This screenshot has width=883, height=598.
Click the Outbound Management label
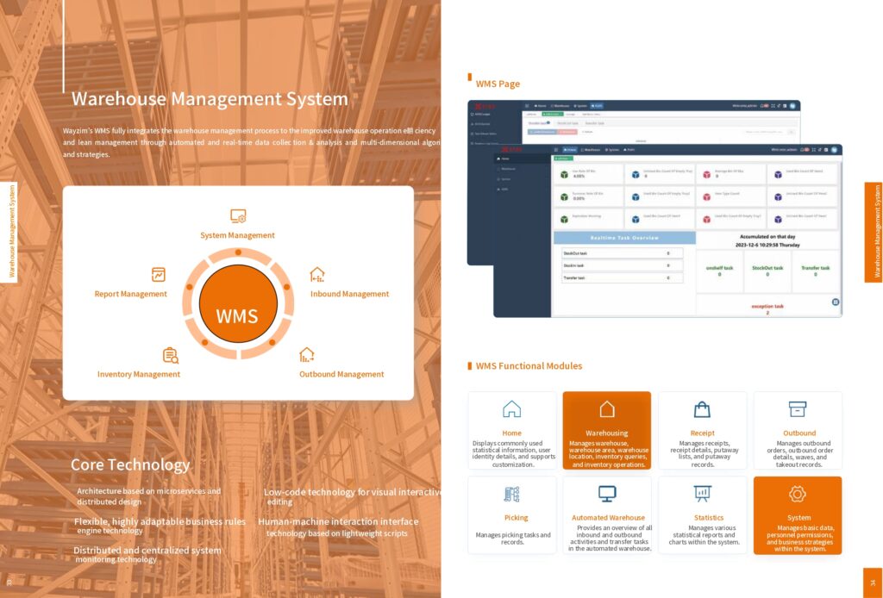(x=341, y=374)
